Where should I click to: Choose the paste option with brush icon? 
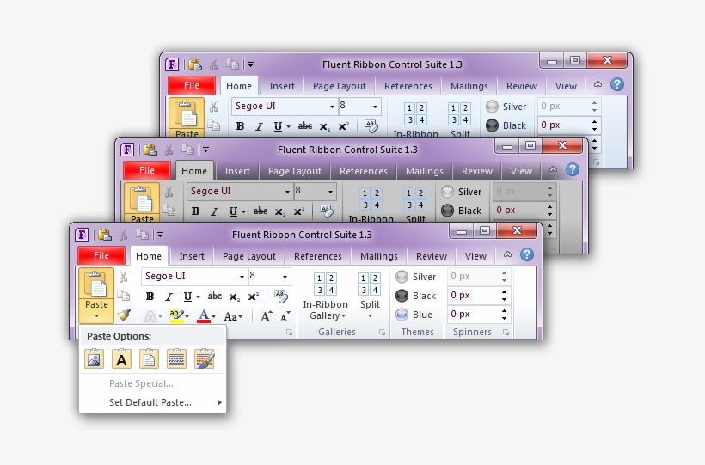point(204,359)
